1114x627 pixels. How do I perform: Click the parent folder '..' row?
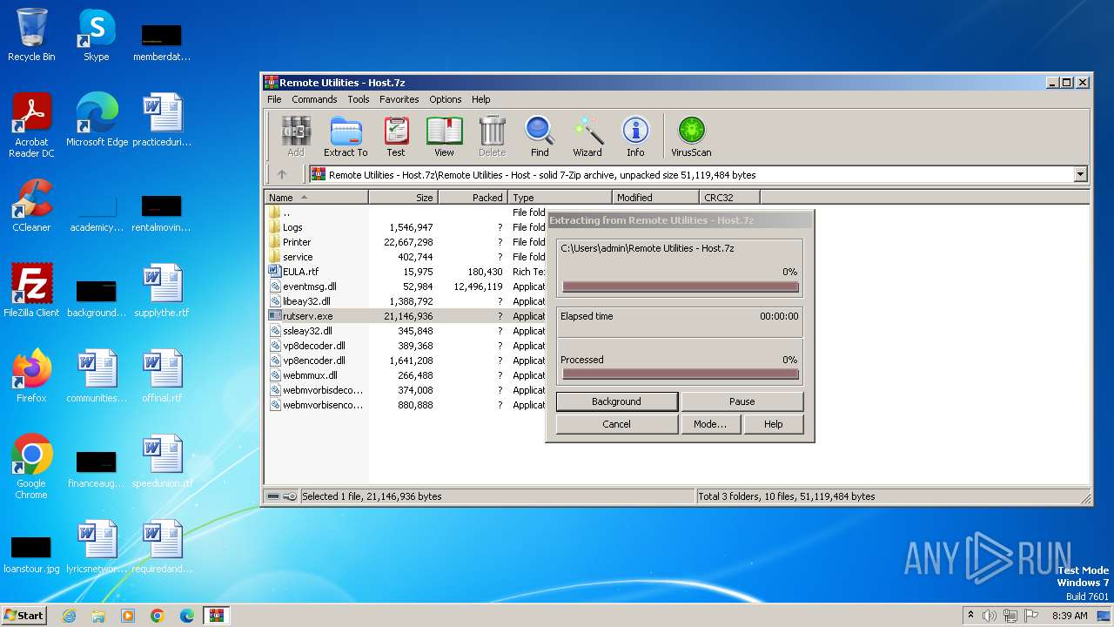coord(405,212)
